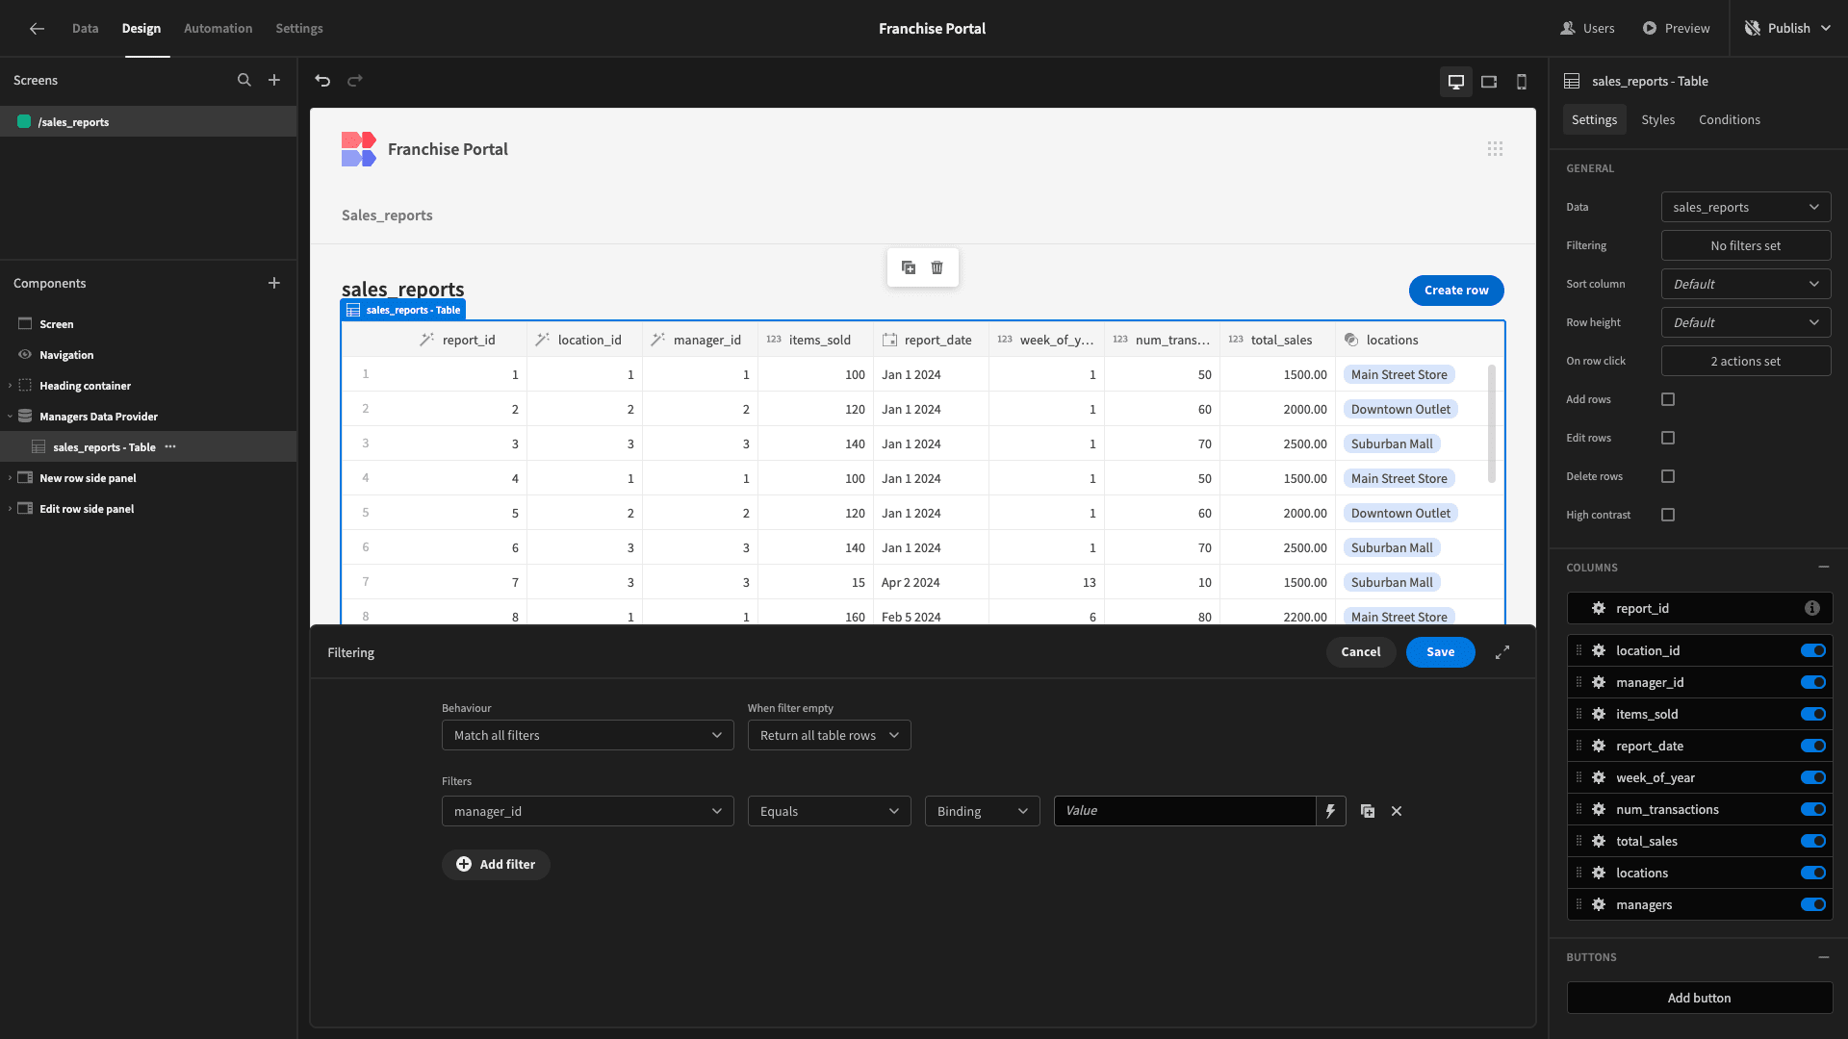Click the filter Value input field
This screenshot has width=1848, height=1039.
(x=1185, y=811)
